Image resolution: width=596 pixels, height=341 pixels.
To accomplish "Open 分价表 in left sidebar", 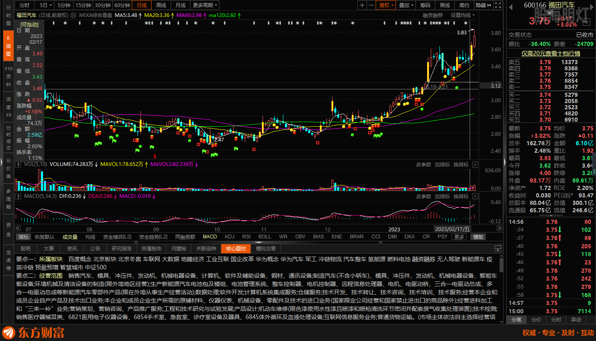I will 8,168.
